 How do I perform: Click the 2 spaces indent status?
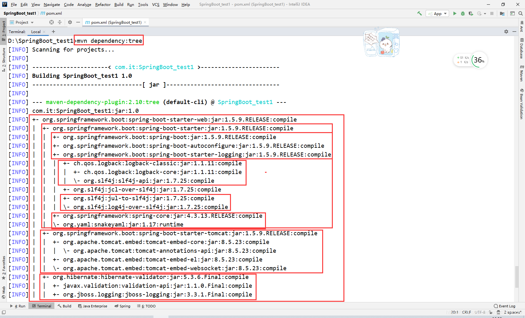tap(512, 312)
